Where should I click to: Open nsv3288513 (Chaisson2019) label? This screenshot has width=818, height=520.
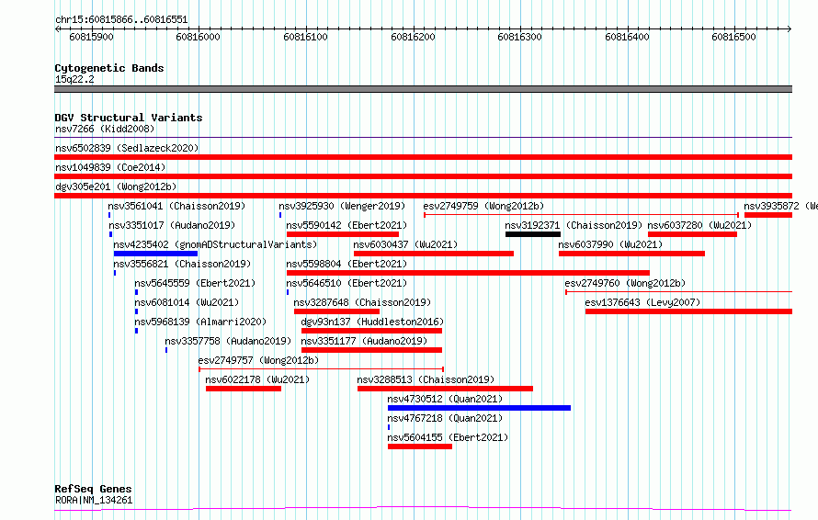coord(426,379)
